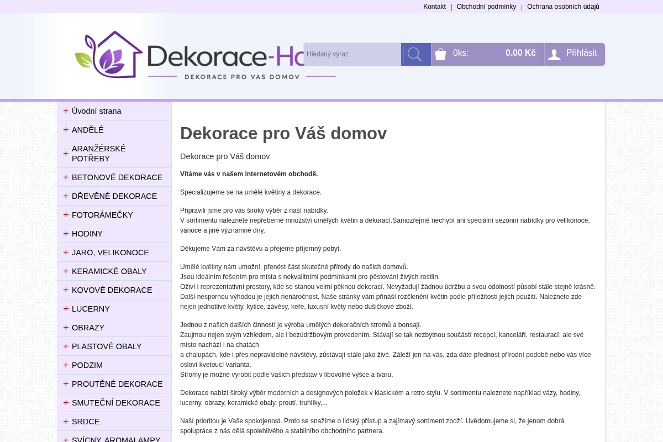Screen dimensions: 663x442
Task: Open Obchodní podmínky page
Action: tap(486, 7)
